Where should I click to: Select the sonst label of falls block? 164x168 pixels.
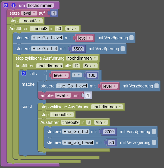tap(27, 107)
